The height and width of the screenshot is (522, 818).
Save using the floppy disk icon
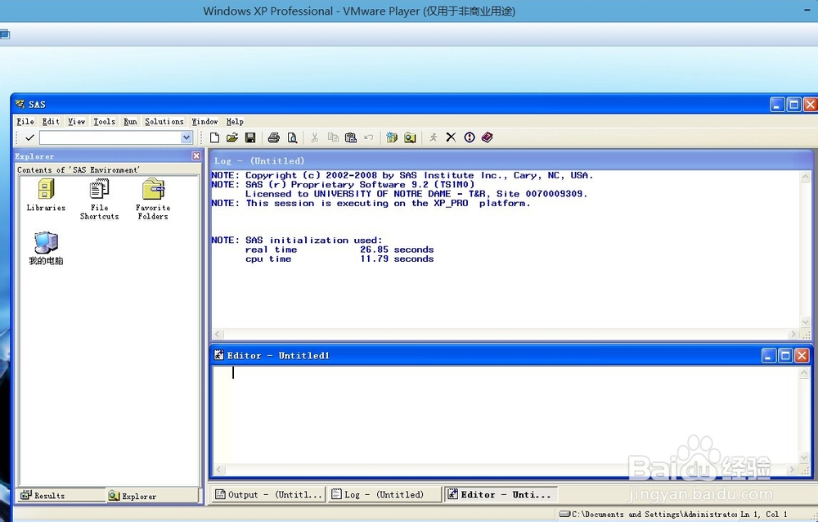click(250, 137)
